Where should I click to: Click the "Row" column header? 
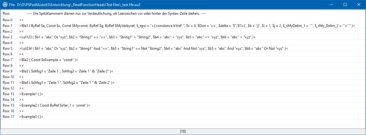(x=6, y=14)
